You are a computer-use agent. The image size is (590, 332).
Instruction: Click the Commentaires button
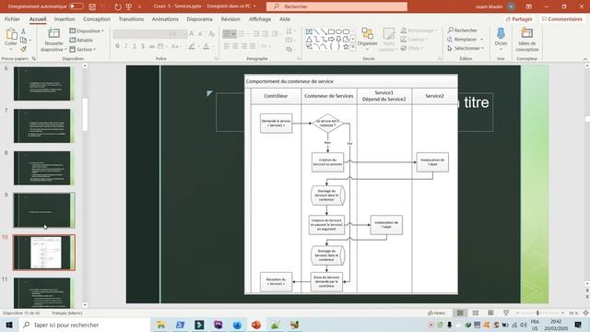pyautogui.click(x=562, y=18)
